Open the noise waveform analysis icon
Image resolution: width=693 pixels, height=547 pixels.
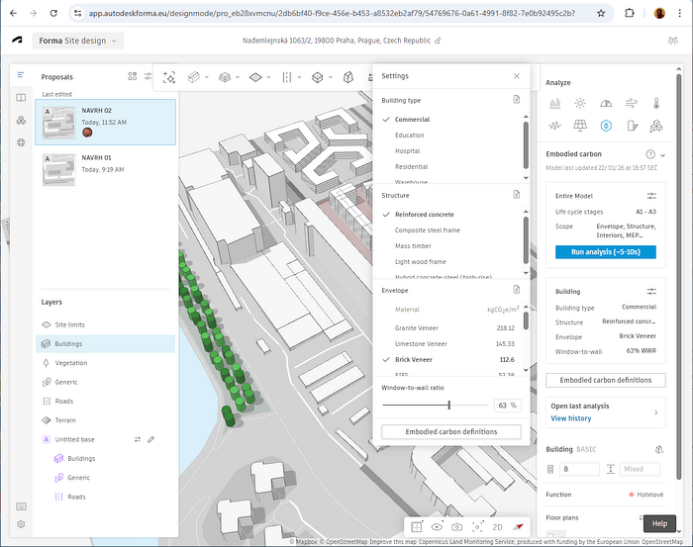click(554, 127)
